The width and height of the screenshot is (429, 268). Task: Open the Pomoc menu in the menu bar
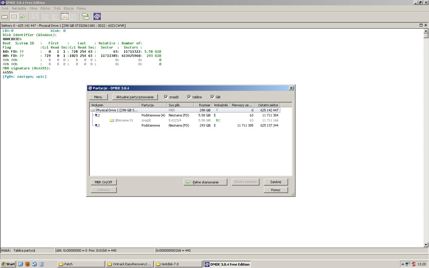pyautogui.click(x=82, y=8)
